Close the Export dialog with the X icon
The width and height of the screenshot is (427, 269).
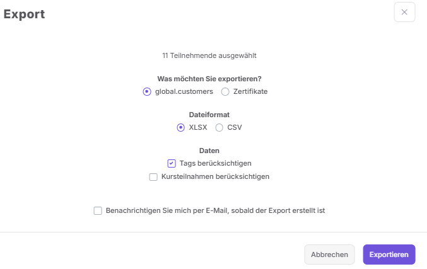[404, 12]
